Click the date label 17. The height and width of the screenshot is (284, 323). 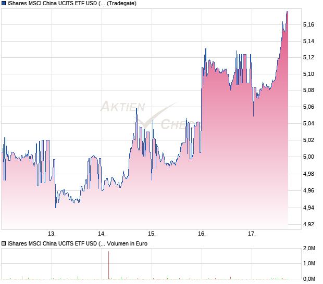coord(252,234)
